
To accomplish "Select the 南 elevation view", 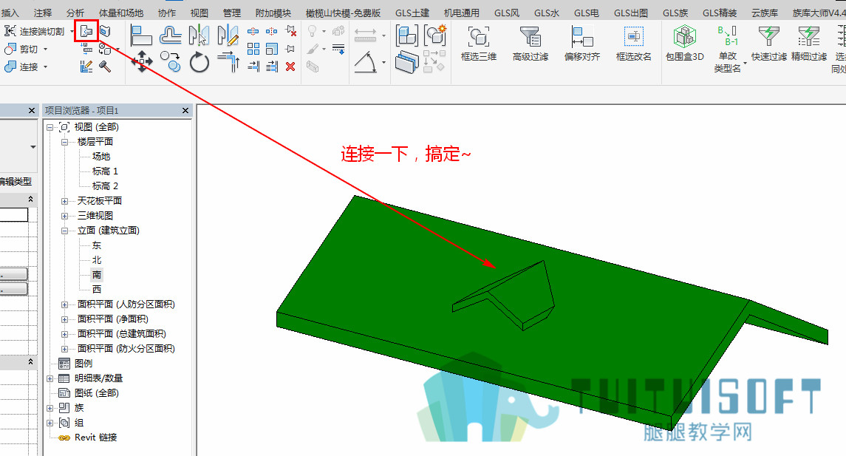I will point(97,275).
